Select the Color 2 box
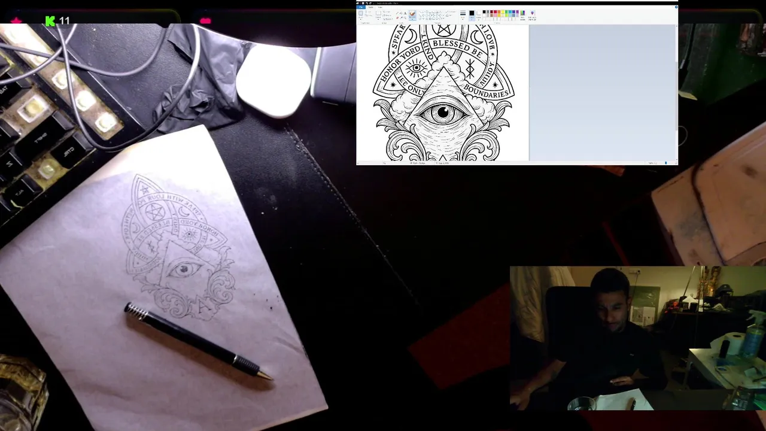 point(479,15)
